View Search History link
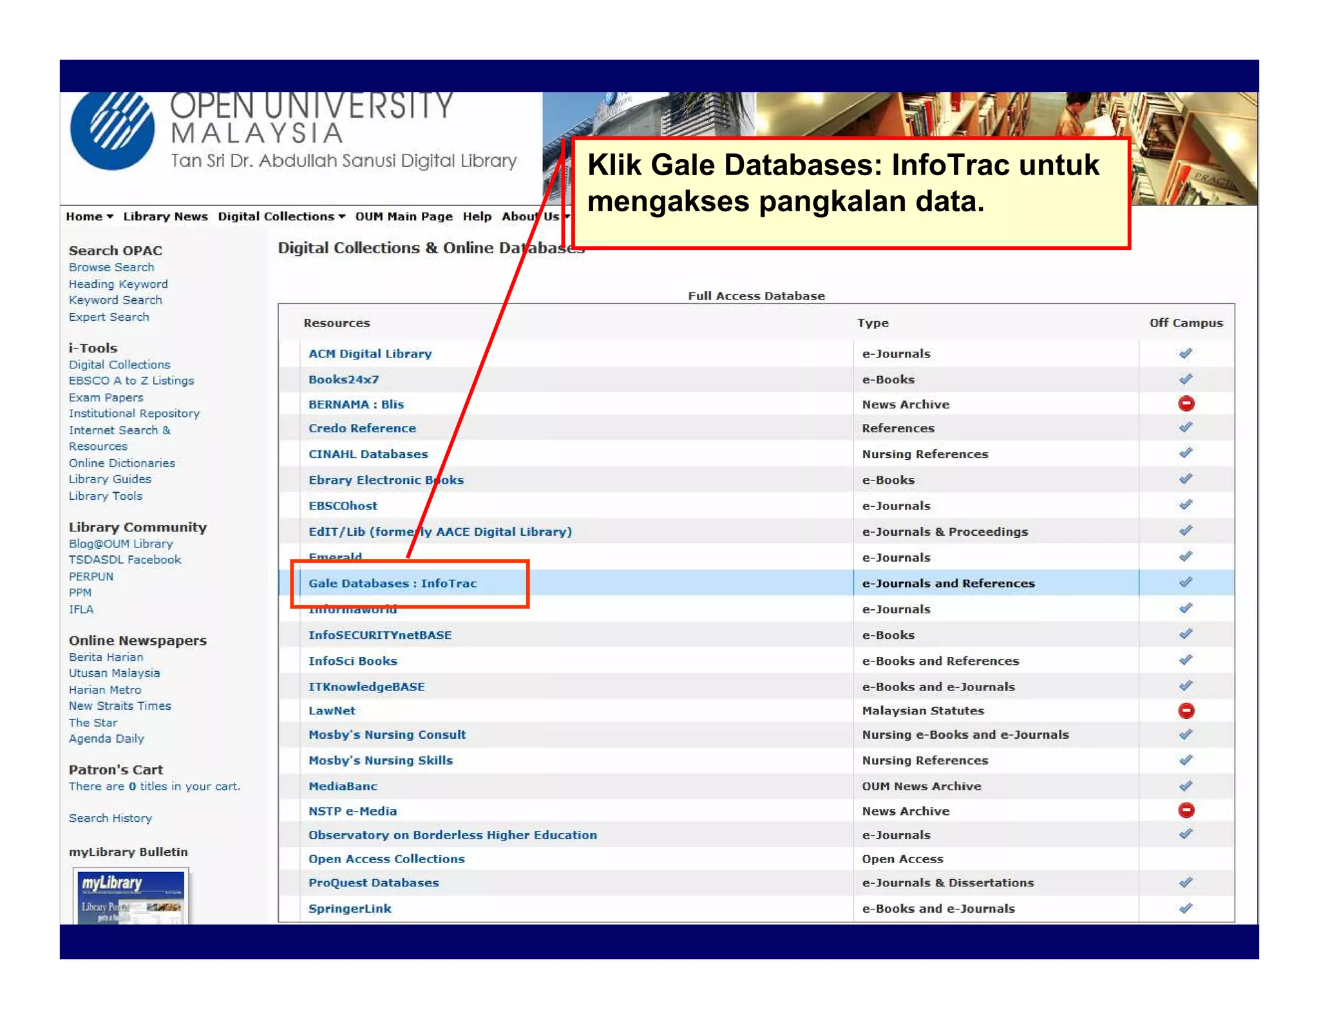 click(x=110, y=818)
